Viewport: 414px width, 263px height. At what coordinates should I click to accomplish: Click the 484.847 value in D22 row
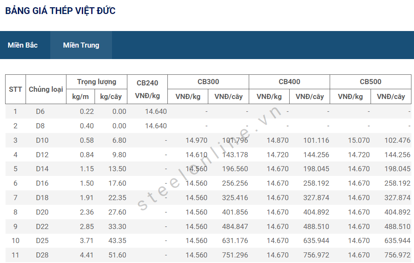coord(235,226)
